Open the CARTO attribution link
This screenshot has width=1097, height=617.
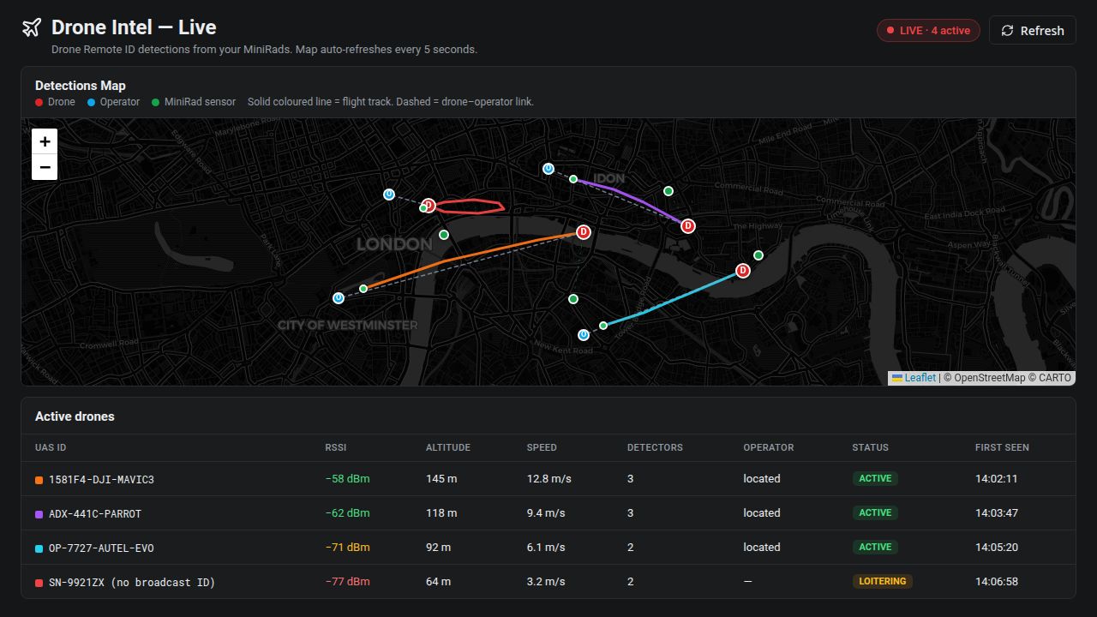click(x=1055, y=378)
